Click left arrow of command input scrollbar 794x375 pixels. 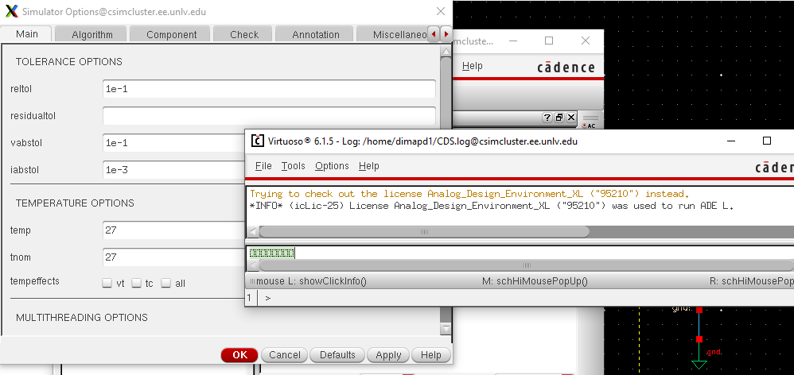[x=253, y=265]
